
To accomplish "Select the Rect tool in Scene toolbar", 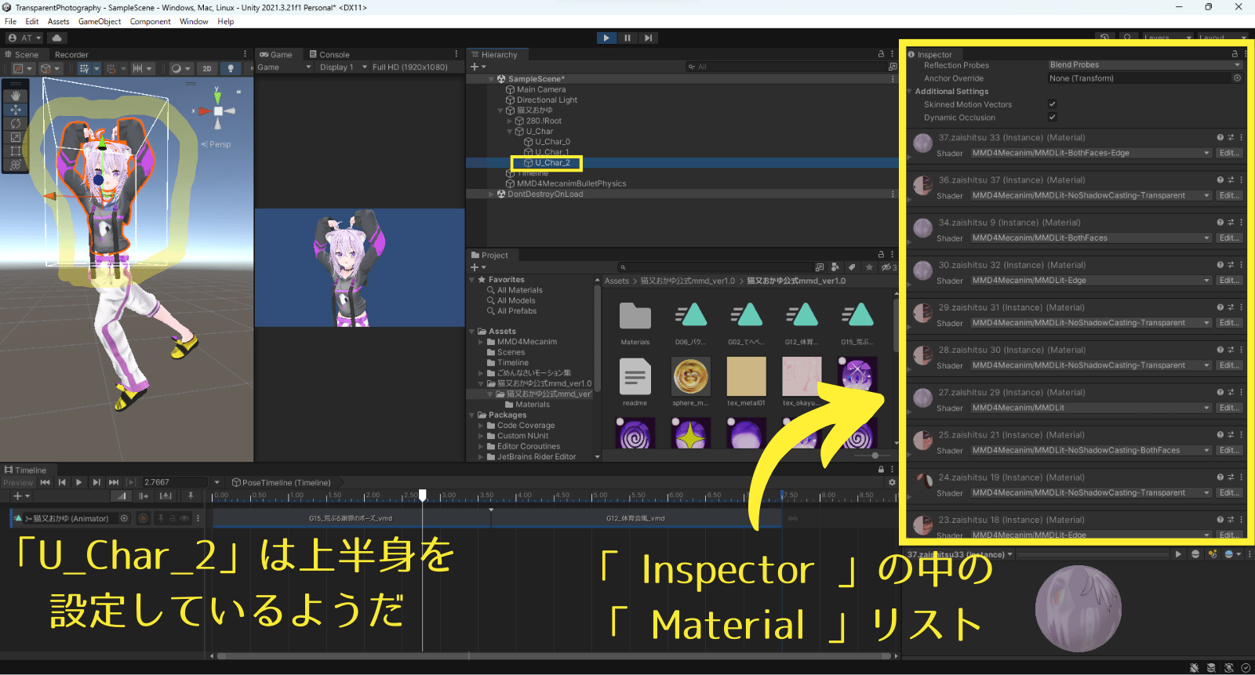I will tap(16, 151).
